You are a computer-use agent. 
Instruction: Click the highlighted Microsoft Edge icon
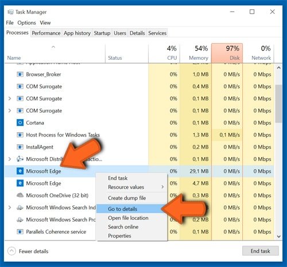click(20, 171)
